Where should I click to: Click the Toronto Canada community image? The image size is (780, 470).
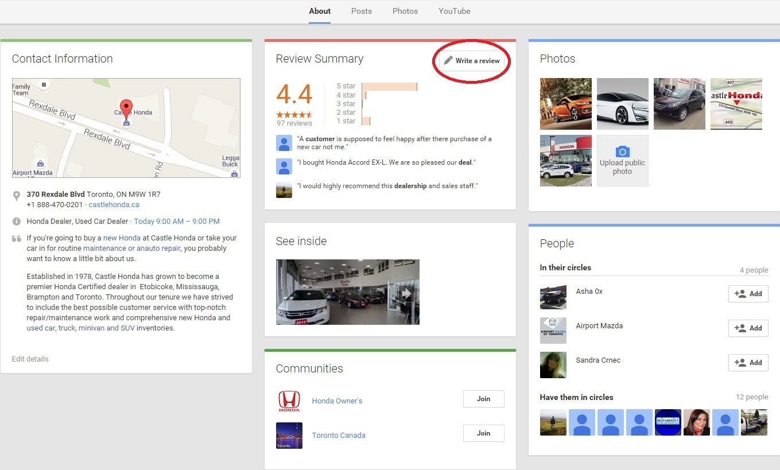pos(289,436)
